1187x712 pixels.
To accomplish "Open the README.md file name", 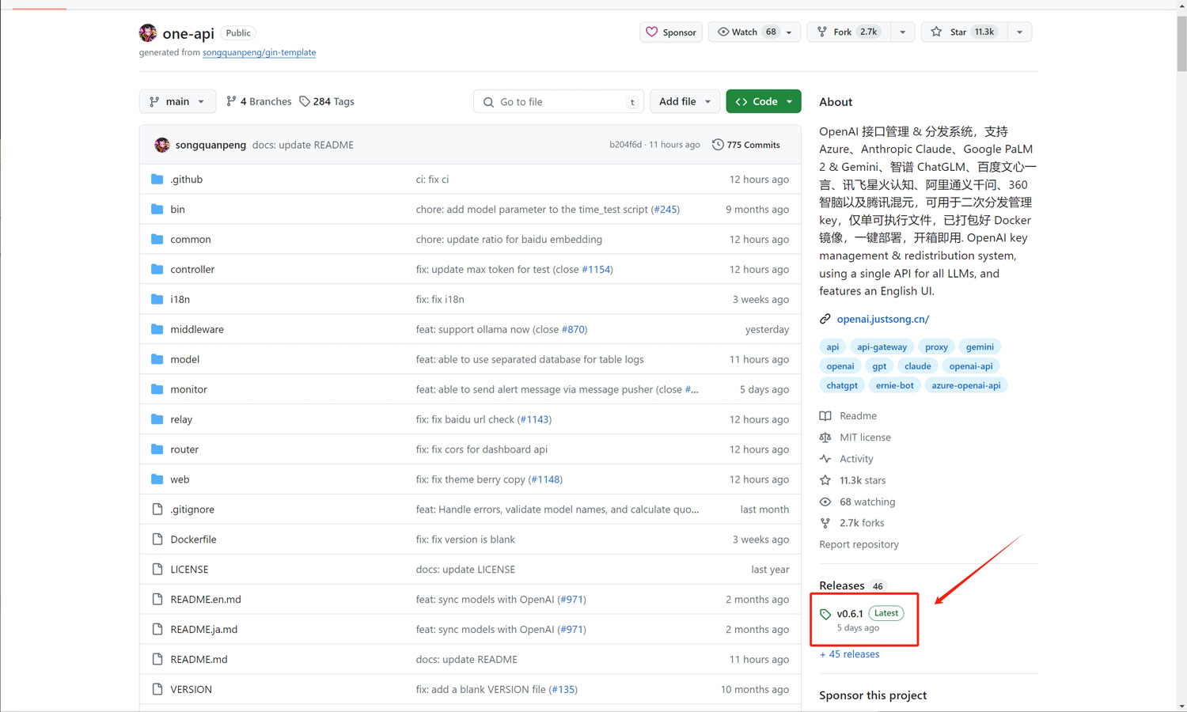I will coord(199,660).
